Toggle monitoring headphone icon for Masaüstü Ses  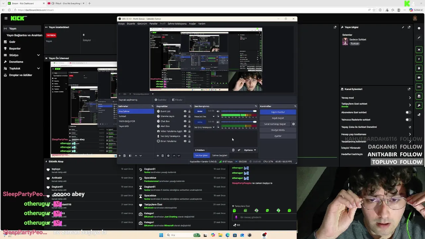[218, 117]
